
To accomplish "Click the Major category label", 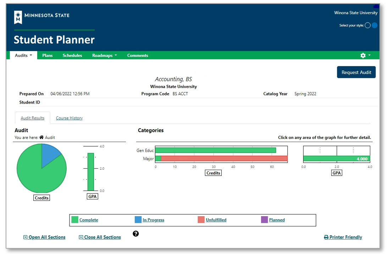I will pyautogui.click(x=148, y=159).
